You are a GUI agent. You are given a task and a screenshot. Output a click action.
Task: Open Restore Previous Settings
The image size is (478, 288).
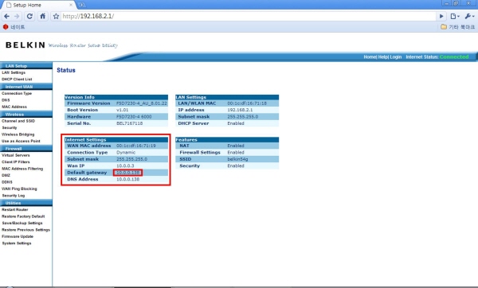point(26,230)
